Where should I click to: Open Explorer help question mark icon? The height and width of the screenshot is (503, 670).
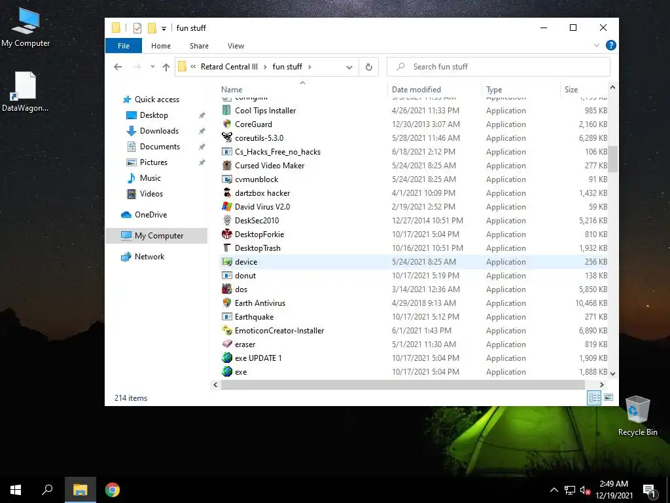[611, 45]
